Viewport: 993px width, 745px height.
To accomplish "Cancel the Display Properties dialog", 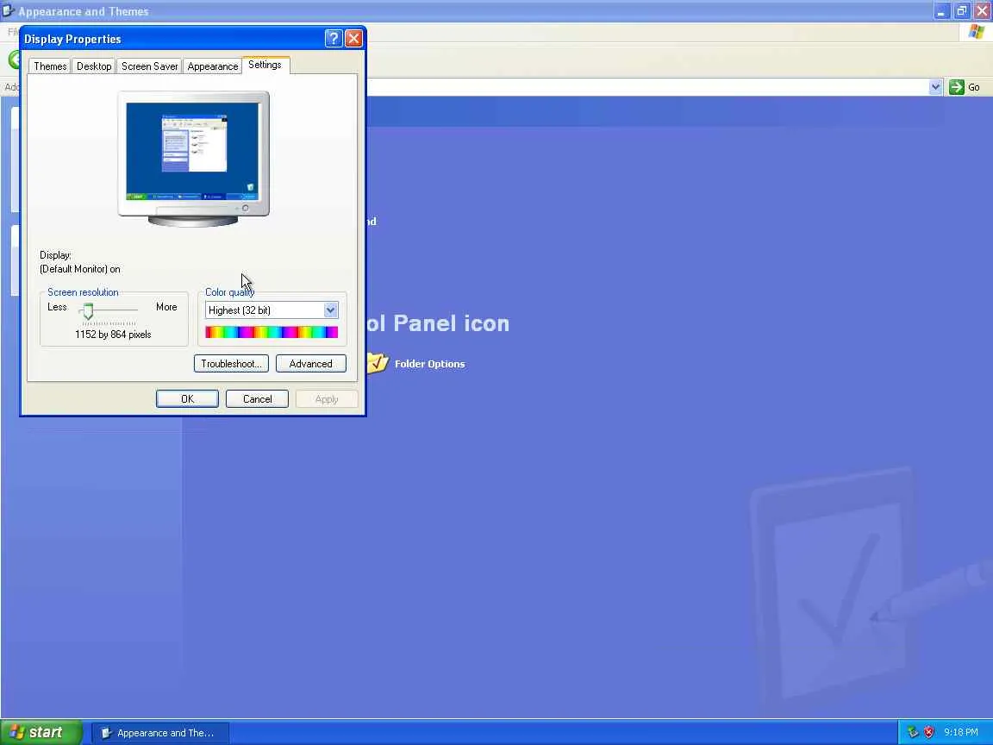I will [257, 399].
